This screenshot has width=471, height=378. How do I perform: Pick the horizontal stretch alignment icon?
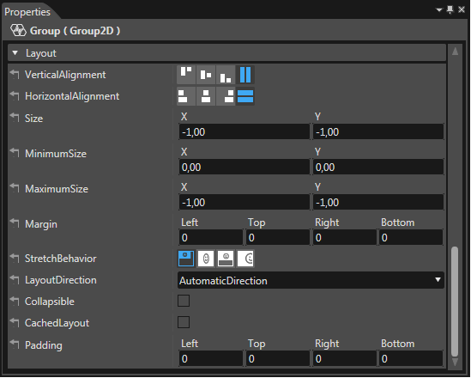point(245,96)
